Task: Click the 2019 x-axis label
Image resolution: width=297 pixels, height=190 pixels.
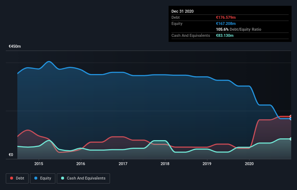Action: (207, 164)
